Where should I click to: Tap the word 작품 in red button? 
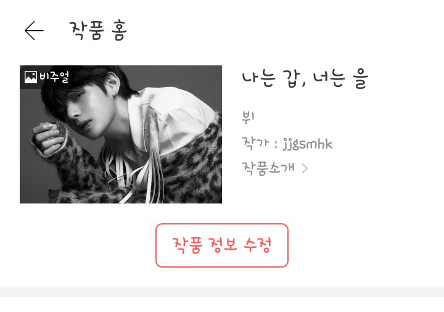(187, 245)
